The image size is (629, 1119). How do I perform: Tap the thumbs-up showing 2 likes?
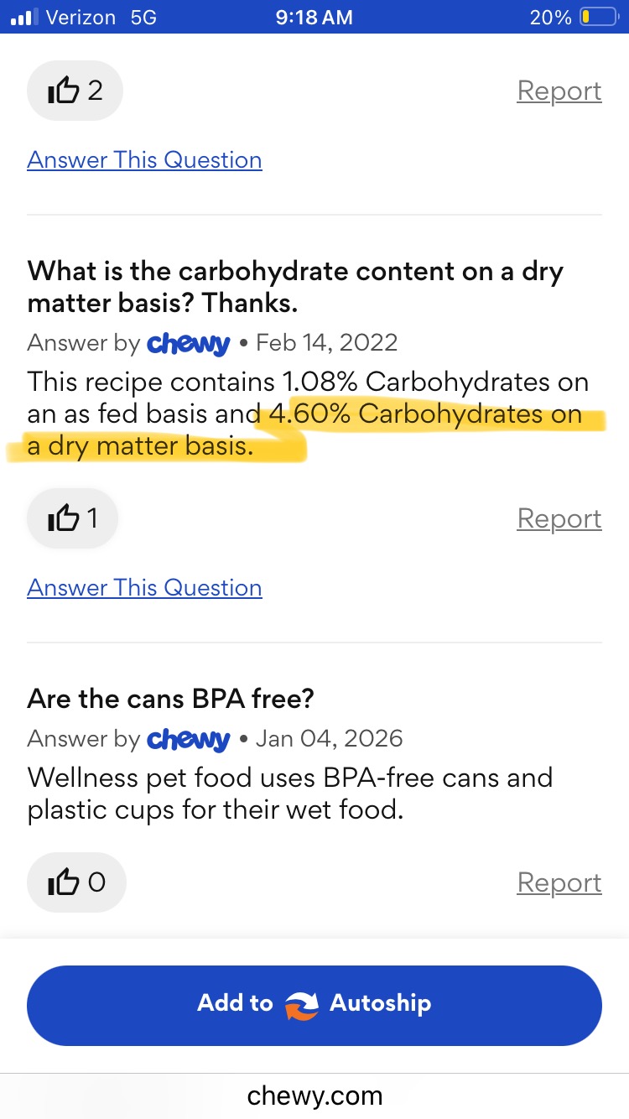pyautogui.click(x=75, y=91)
